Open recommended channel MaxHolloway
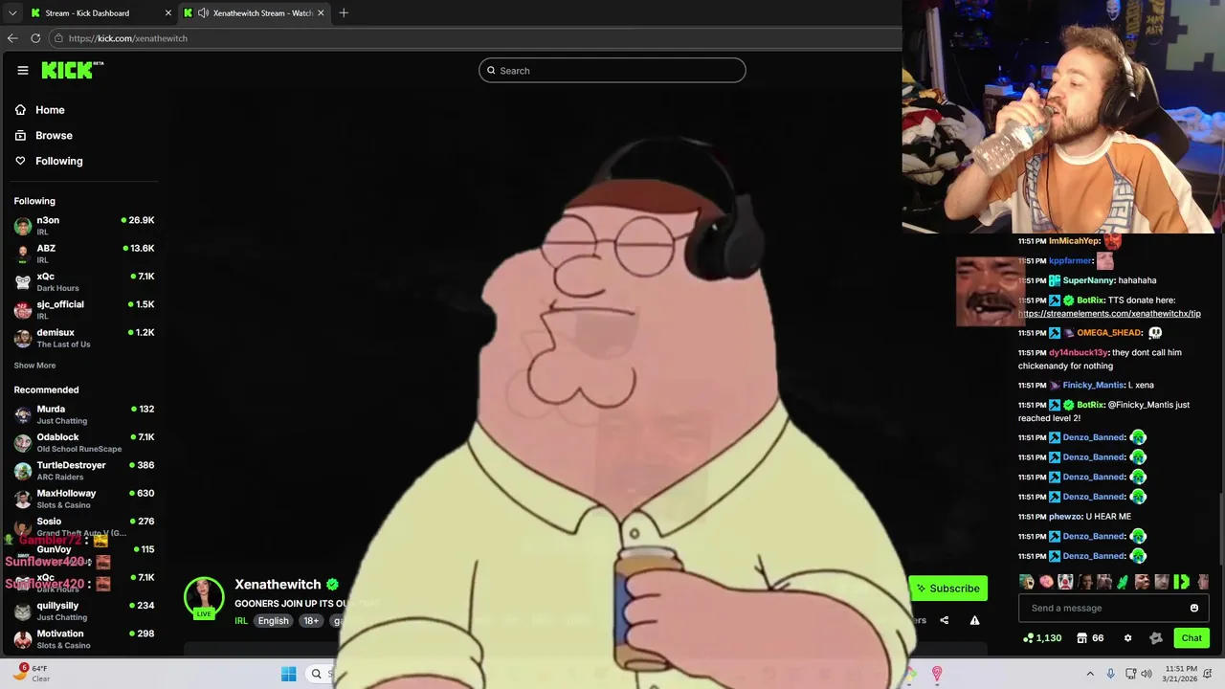This screenshot has height=689, width=1225. pyautogui.click(x=84, y=499)
